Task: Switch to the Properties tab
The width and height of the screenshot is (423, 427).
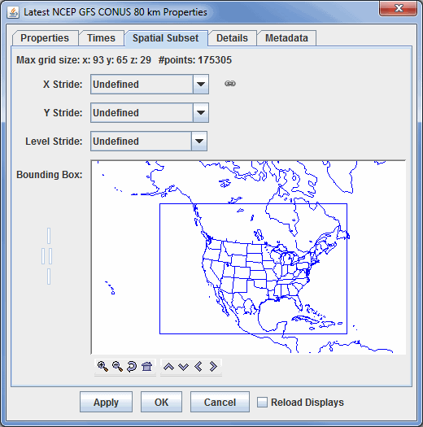Action: (45, 38)
